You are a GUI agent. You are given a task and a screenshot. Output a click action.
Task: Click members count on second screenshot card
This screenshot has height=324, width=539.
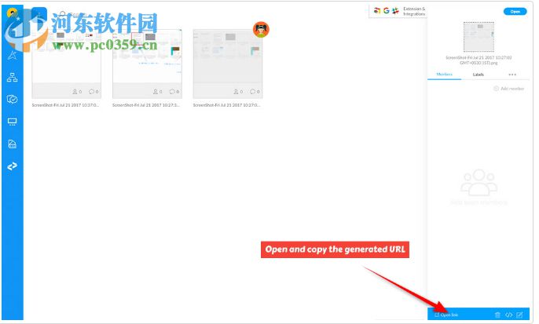pos(157,92)
